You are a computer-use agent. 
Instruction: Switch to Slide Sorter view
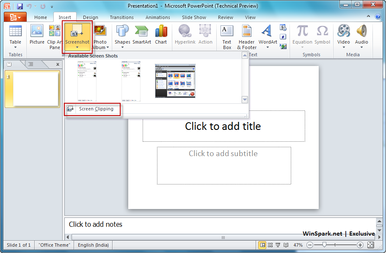tap(270, 245)
